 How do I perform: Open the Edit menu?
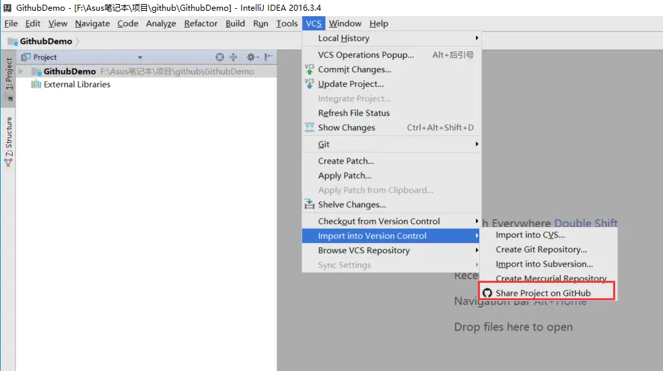32,24
